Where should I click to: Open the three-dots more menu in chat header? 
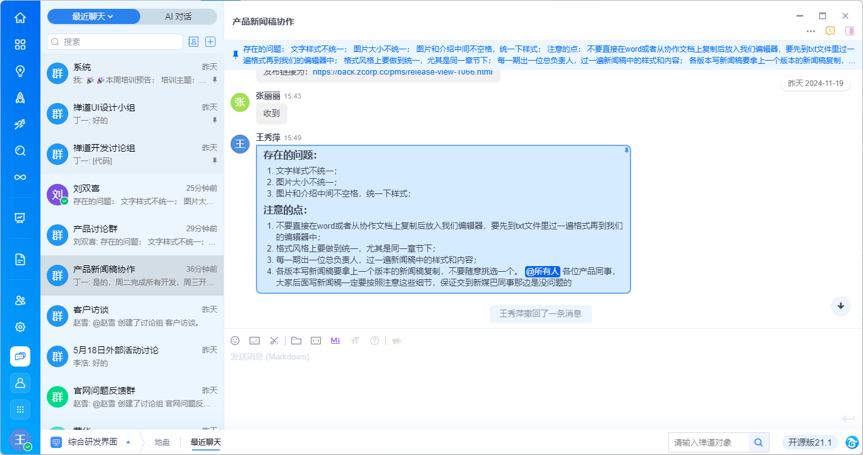(811, 31)
